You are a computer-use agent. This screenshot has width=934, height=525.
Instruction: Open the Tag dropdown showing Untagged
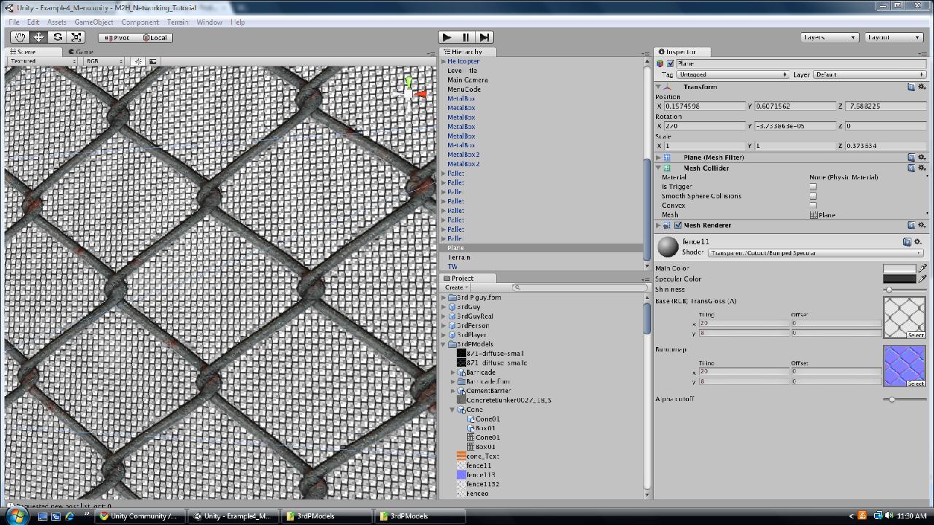tap(733, 74)
